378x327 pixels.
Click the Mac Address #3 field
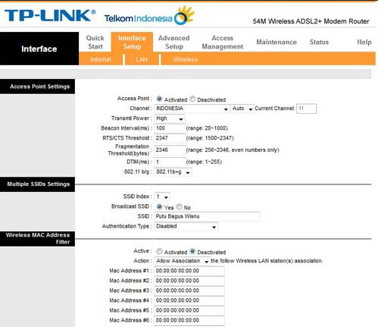tap(189, 291)
